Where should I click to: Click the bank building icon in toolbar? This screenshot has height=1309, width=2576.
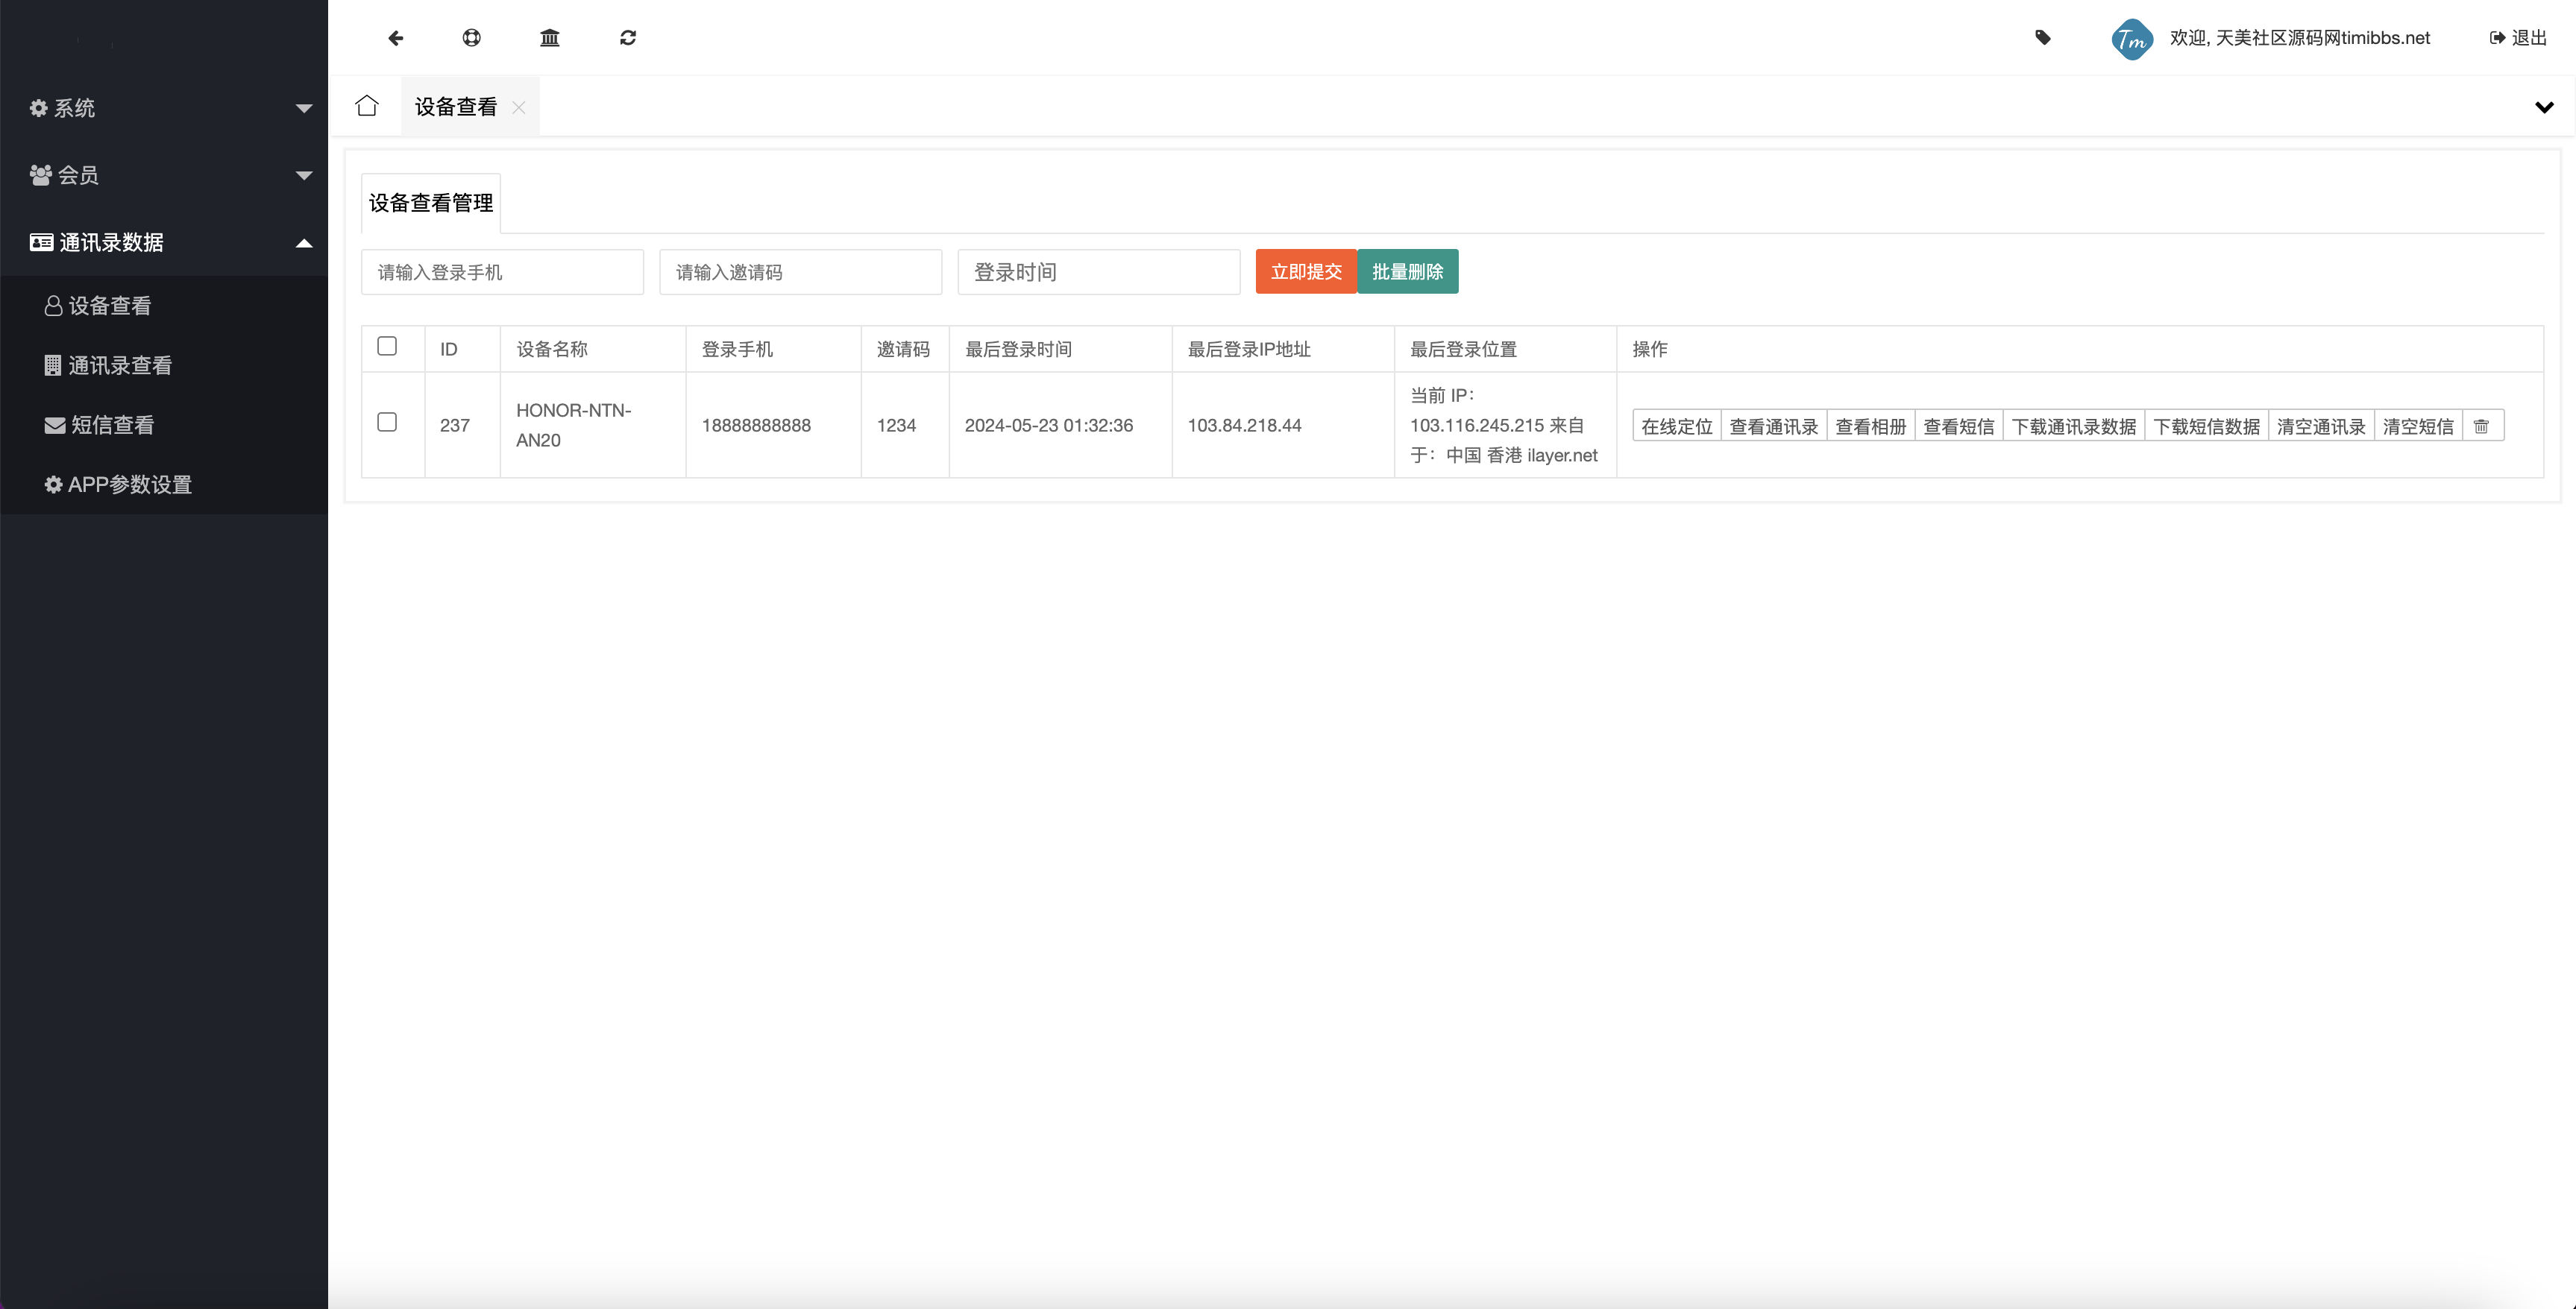pos(550,38)
